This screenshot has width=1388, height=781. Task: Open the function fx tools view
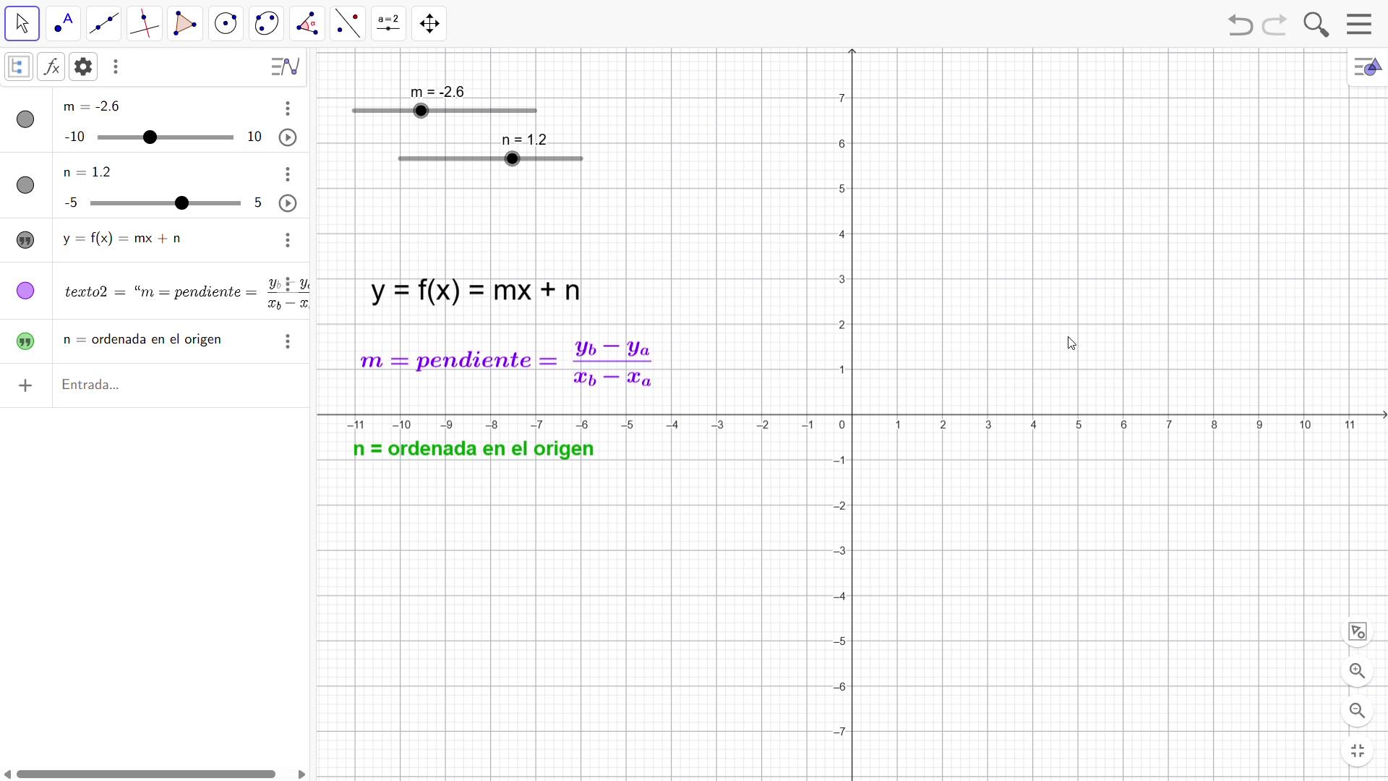pyautogui.click(x=51, y=67)
